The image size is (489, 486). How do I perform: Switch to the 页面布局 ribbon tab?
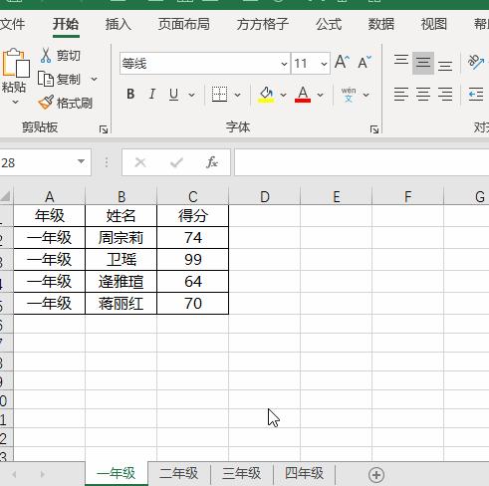click(x=184, y=24)
